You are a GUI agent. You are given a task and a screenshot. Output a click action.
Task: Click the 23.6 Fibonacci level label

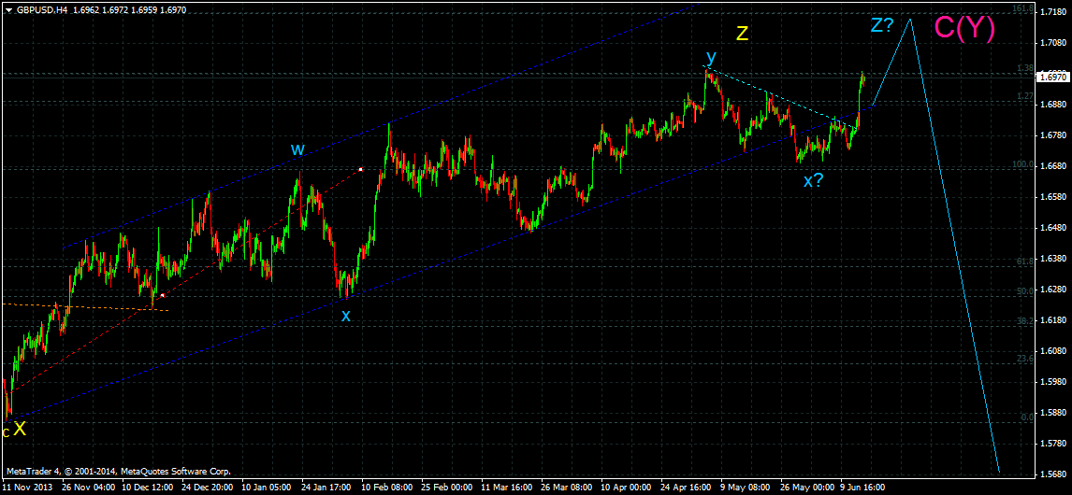click(1027, 357)
